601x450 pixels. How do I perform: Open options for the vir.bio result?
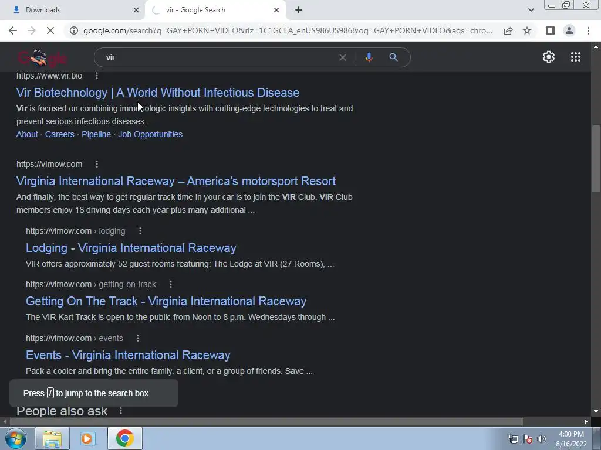(x=97, y=76)
